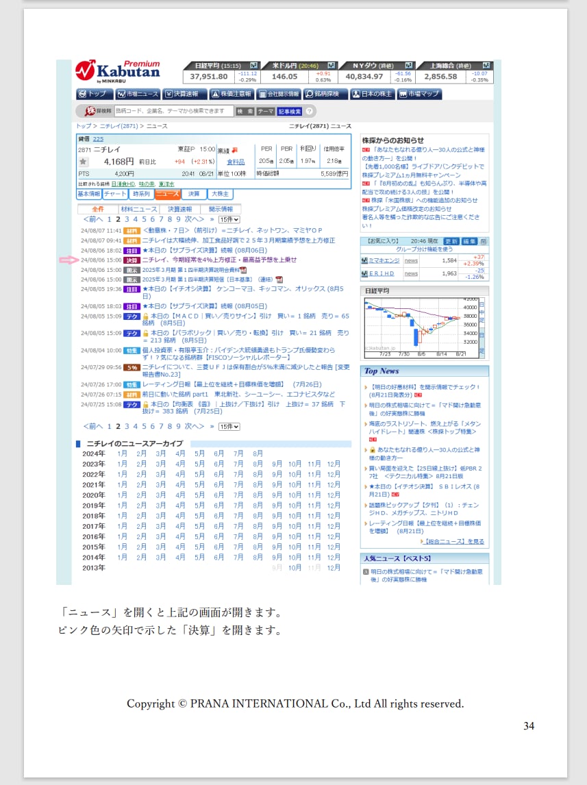Screen dimensions: 587x785
Task: Open news link for ミマキエンジ
Action: [x=412, y=261]
